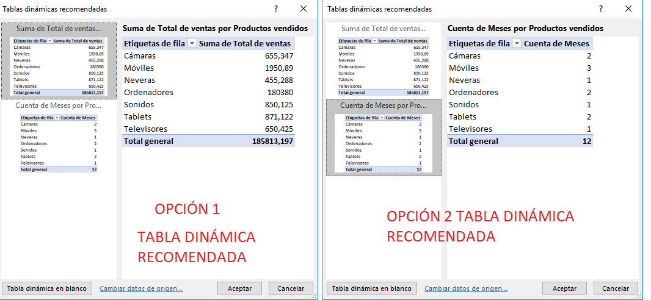651x300 pixels.
Task: Select Cuenta de Meses thumbnail in left dialog
Action: tap(59, 137)
